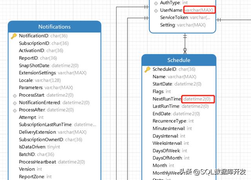Click the diamond index icon beside AuthType
The height and width of the screenshot is (180, 251).
156,3
